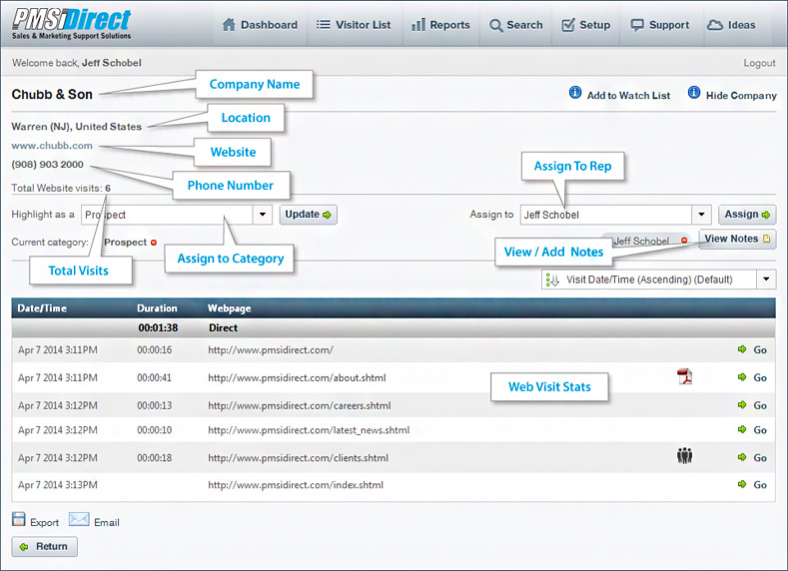
Task: Click the 00:01:38 total duration value
Action: [x=158, y=328]
